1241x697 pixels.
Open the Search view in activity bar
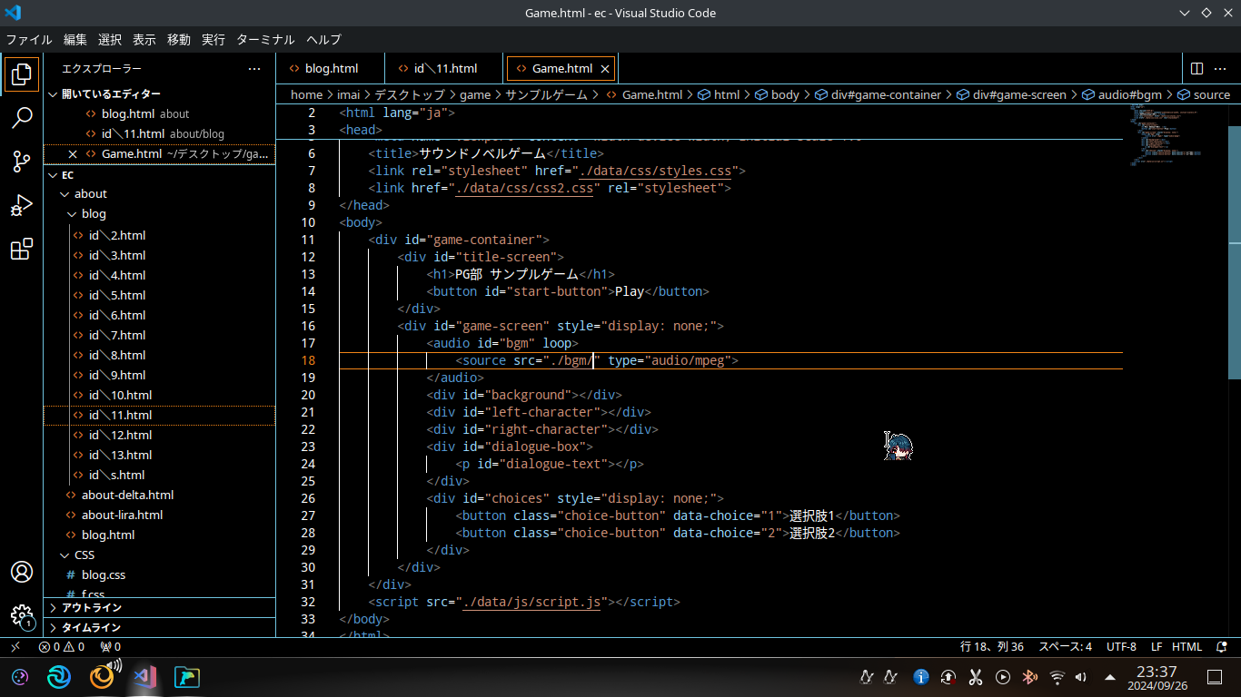click(22, 117)
